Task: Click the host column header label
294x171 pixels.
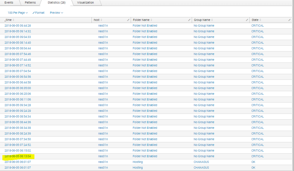Action: pyautogui.click(x=96, y=20)
